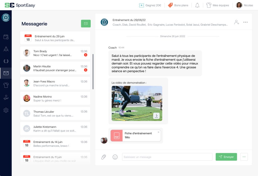Open the Bons plans deals
The width and height of the screenshot is (258, 176).
pyautogui.click(x=178, y=5)
